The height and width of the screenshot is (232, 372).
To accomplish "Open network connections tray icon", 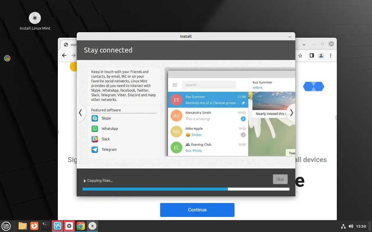I will pyautogui.click(x=343, y=226).
